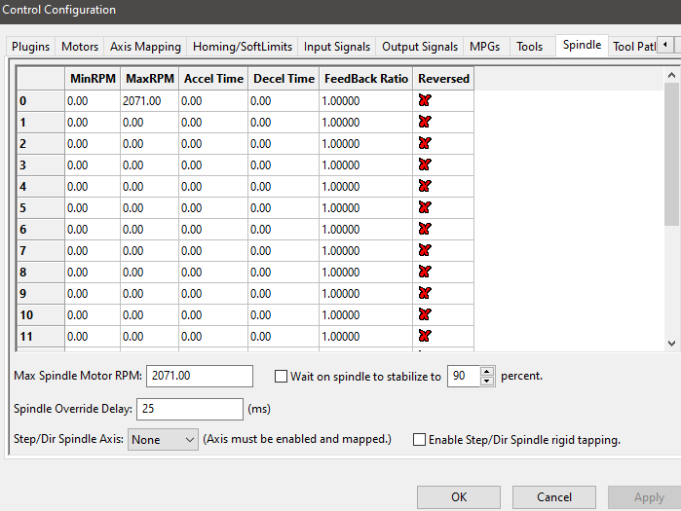Toggle Reversed red X for spindle range 2
The width and height of the screenshot is (681, 511).
coord(425,143)
